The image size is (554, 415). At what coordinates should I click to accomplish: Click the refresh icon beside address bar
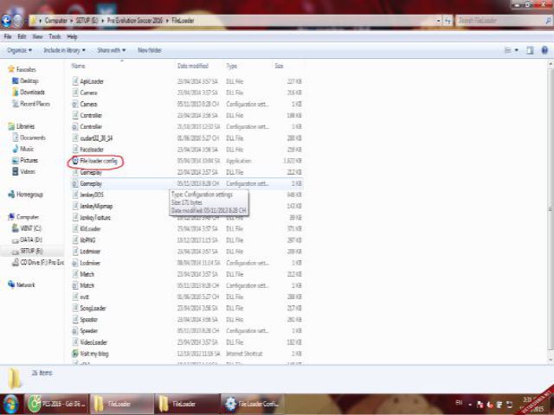pos(448,21)
